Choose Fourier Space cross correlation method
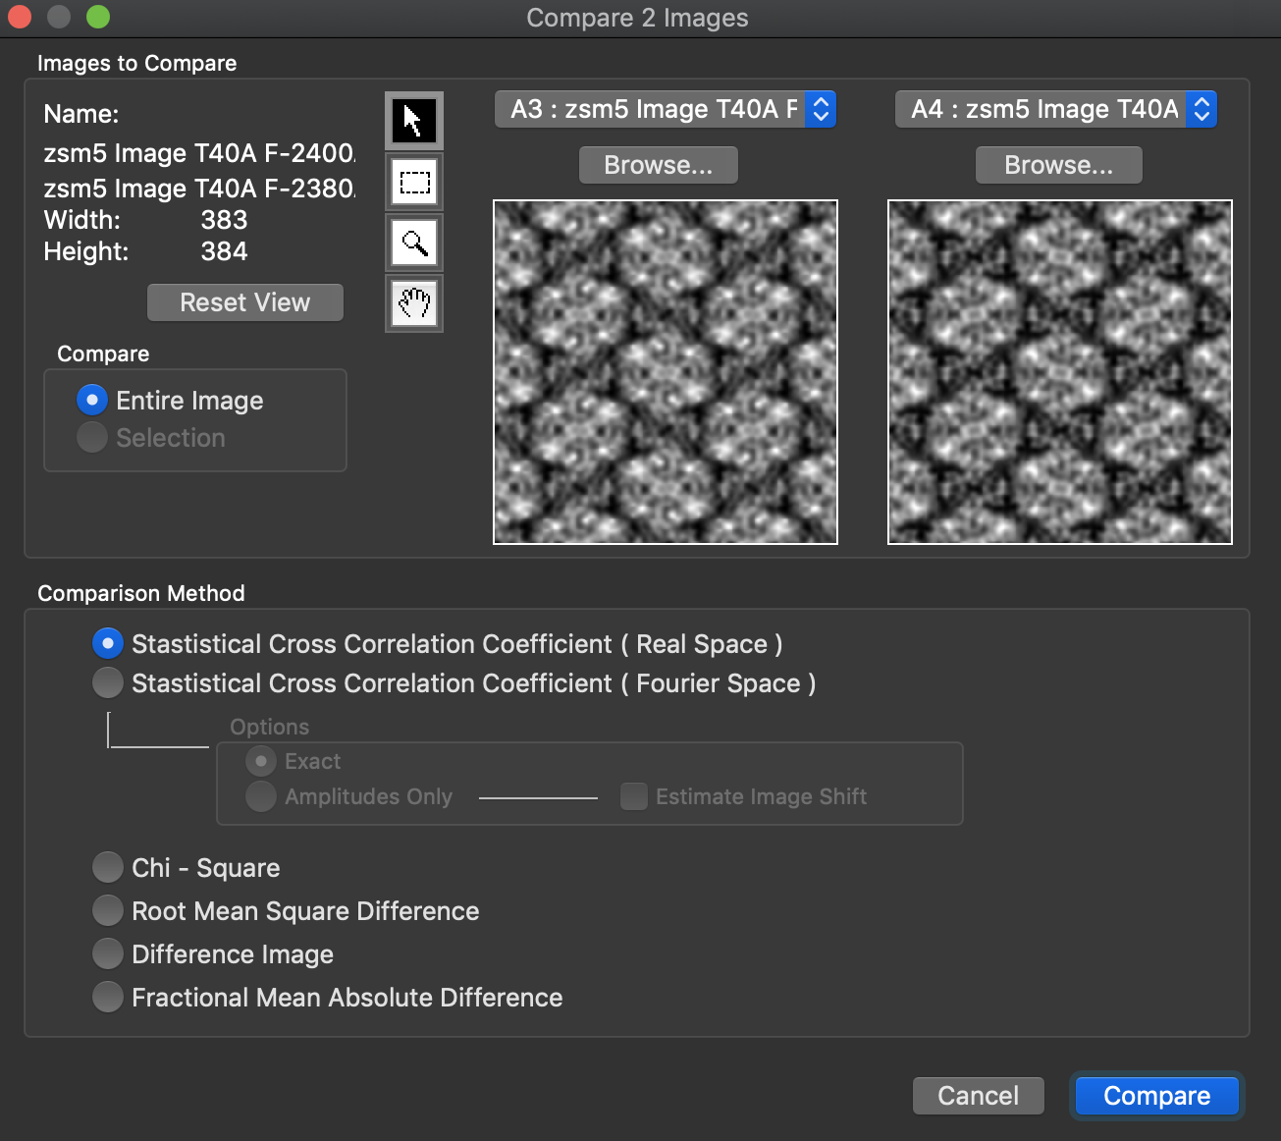This screenshot has height=1141, width=1281. pyautogui.click(x=108, y=682)
